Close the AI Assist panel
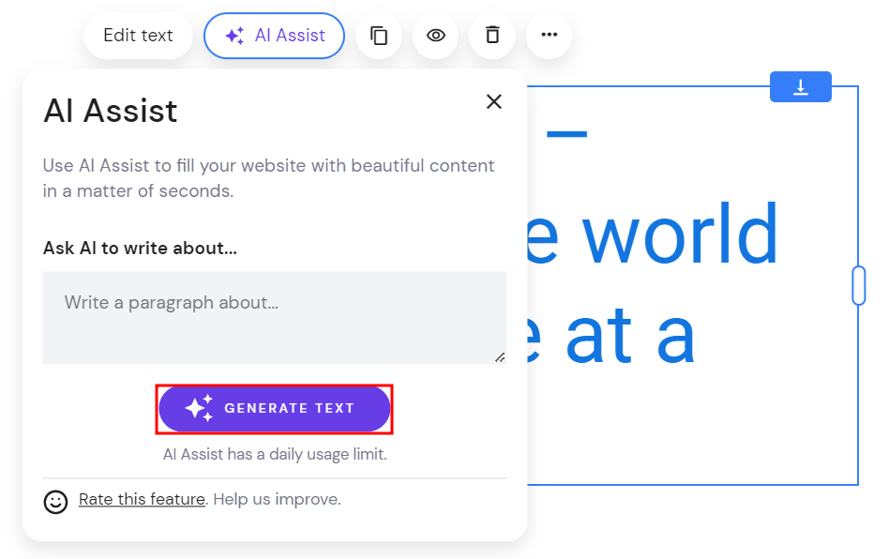This screenshot has height=559, width=889. pos(494,101)
